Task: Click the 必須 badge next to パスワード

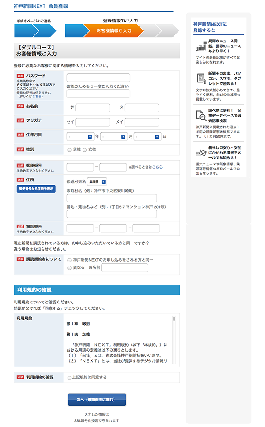Action: pos(20,76)
